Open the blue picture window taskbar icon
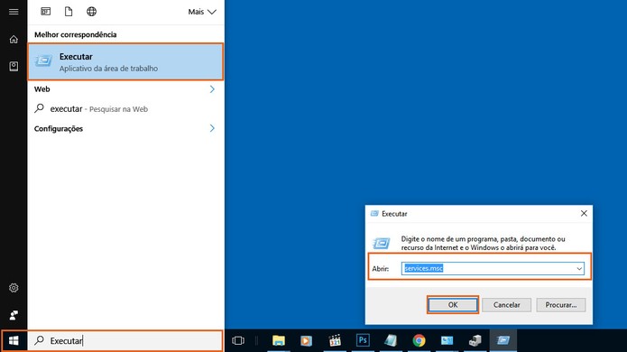Screen dimensions: 627x352 (447, 341)
